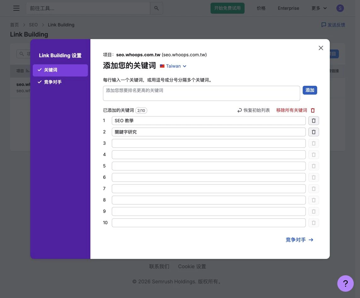This screenshot has height=298, width=360.
Task: Open the Enterprise menu item
Action: 289,8
